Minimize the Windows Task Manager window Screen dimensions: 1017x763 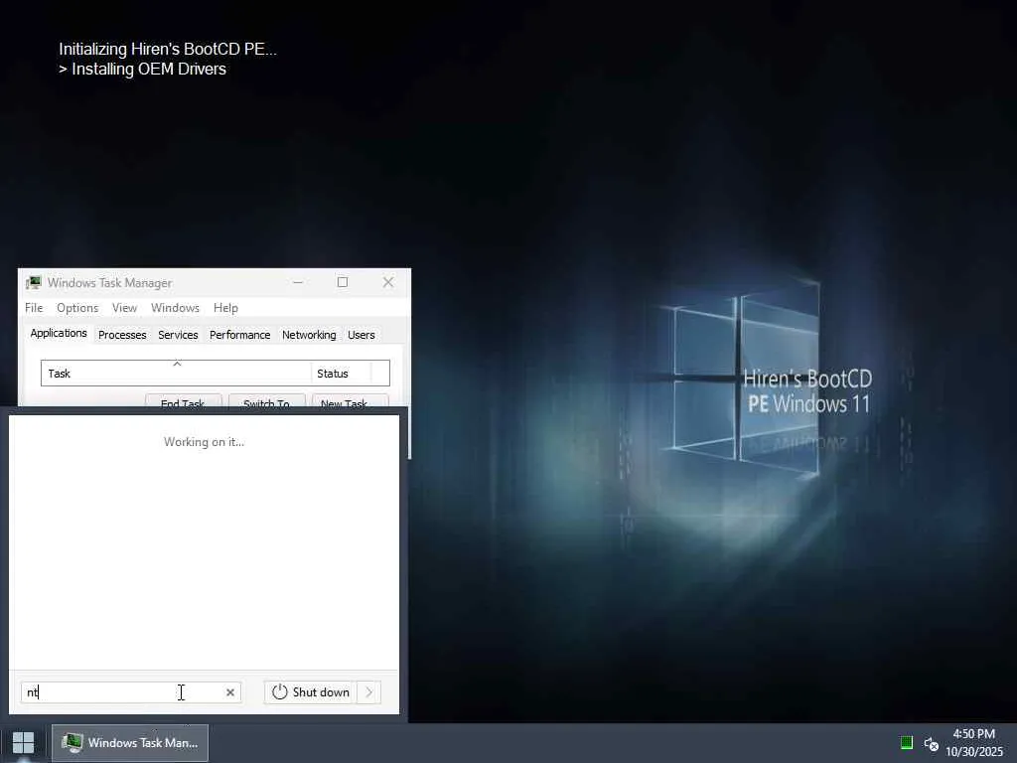[x=298, y=282]
